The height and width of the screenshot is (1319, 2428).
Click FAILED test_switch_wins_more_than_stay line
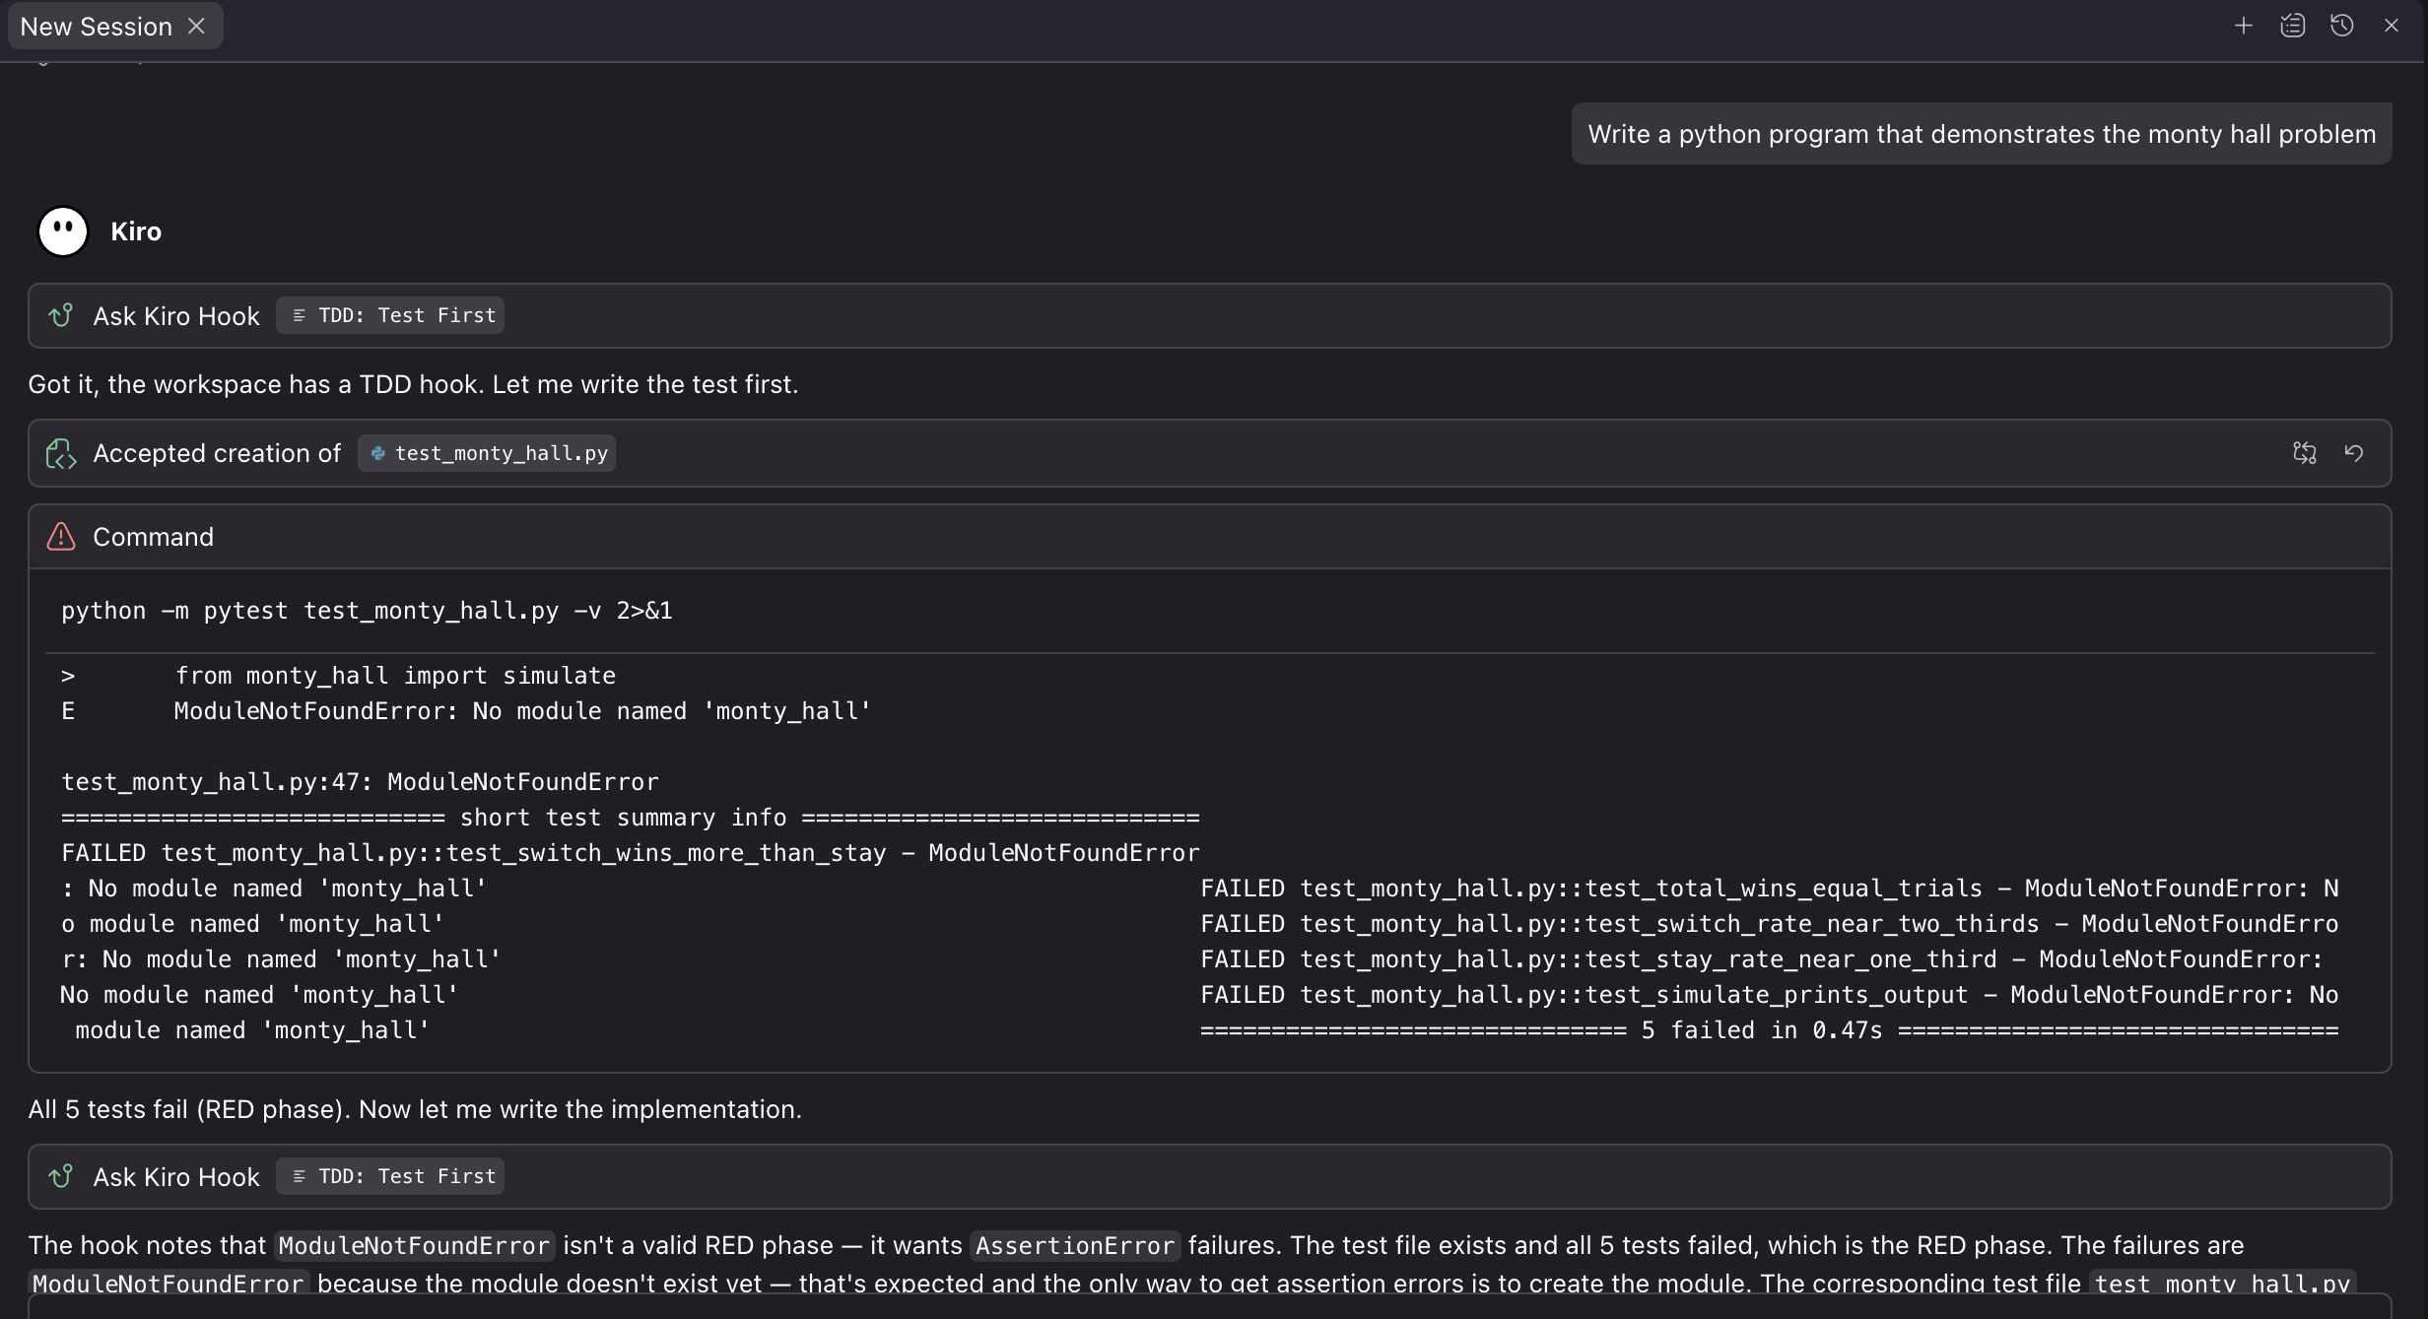tap(631, 853)
